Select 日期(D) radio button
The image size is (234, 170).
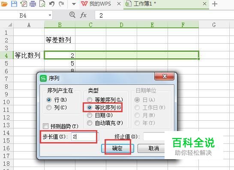[x=90, y=115]
